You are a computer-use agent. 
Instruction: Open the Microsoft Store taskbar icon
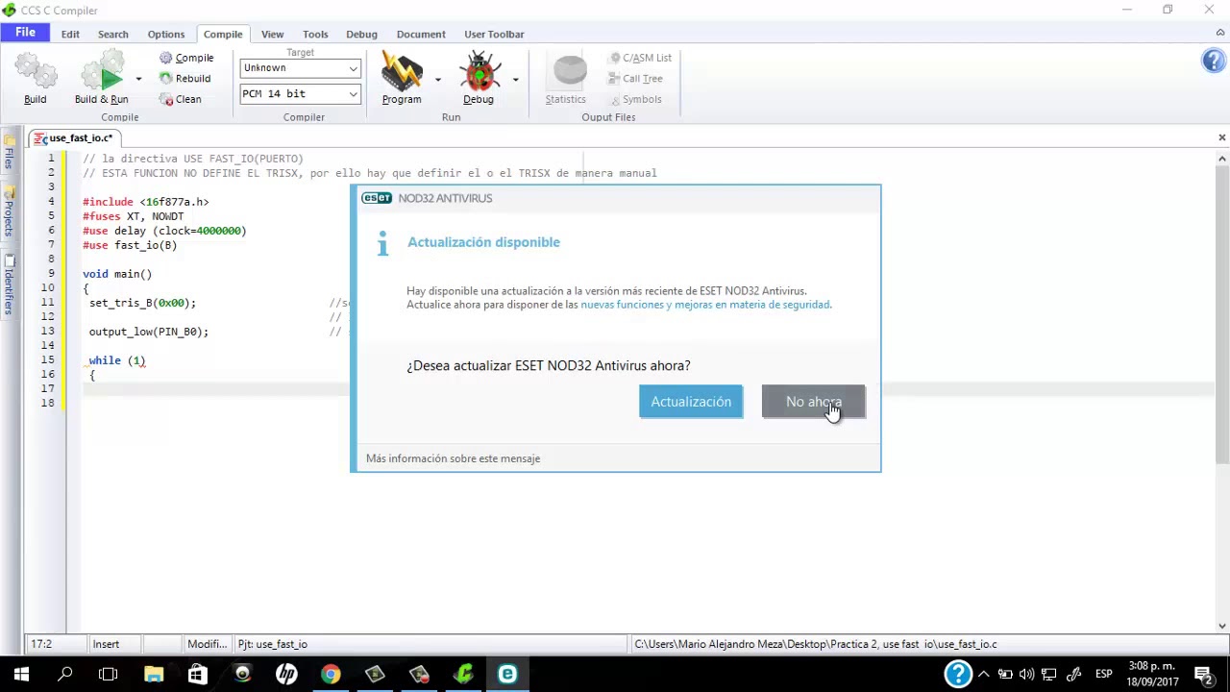coord(198,674)
